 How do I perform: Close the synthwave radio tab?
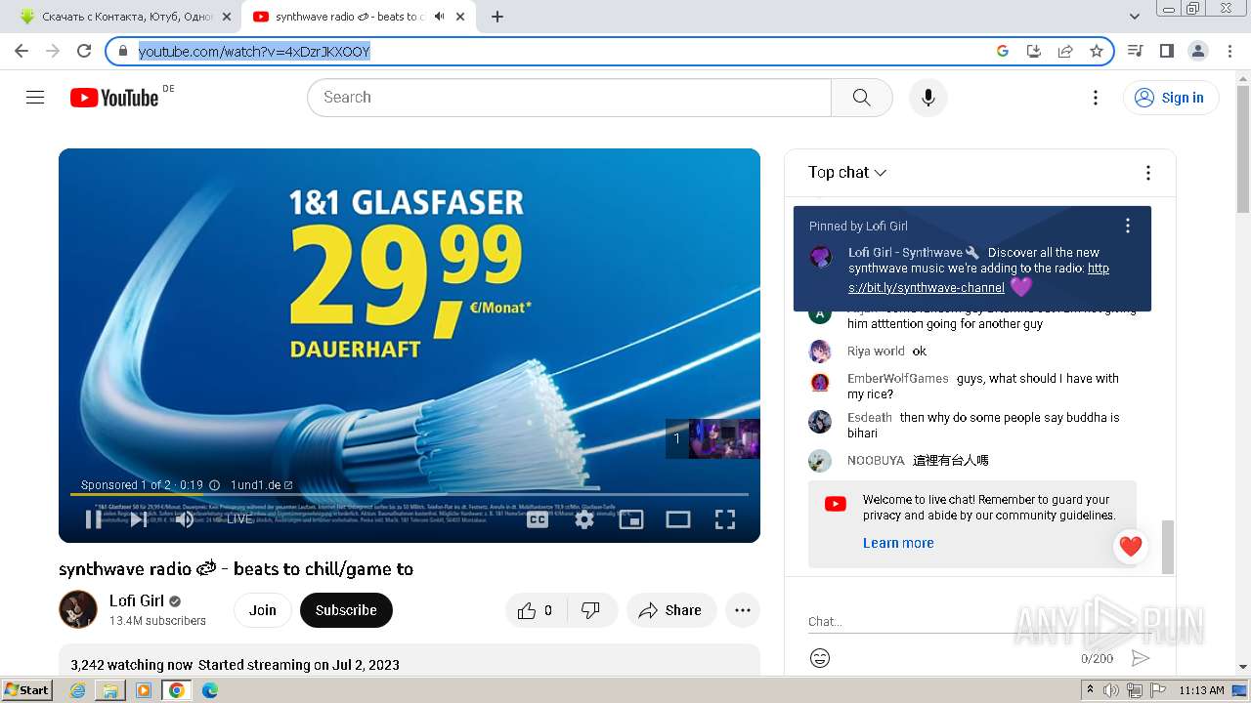(460, 17)
